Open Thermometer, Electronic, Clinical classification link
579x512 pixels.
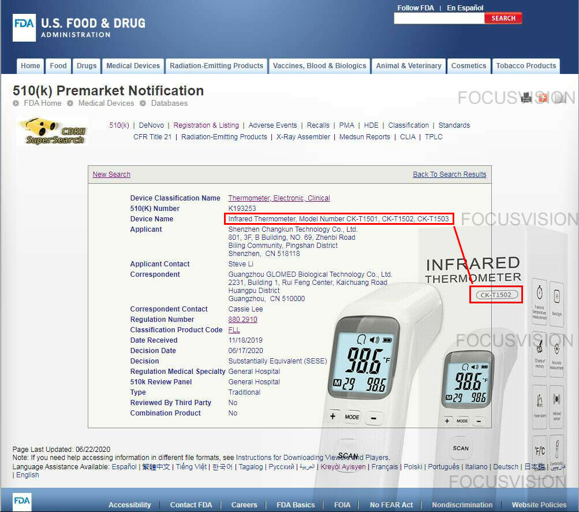[x=279, y=198]
